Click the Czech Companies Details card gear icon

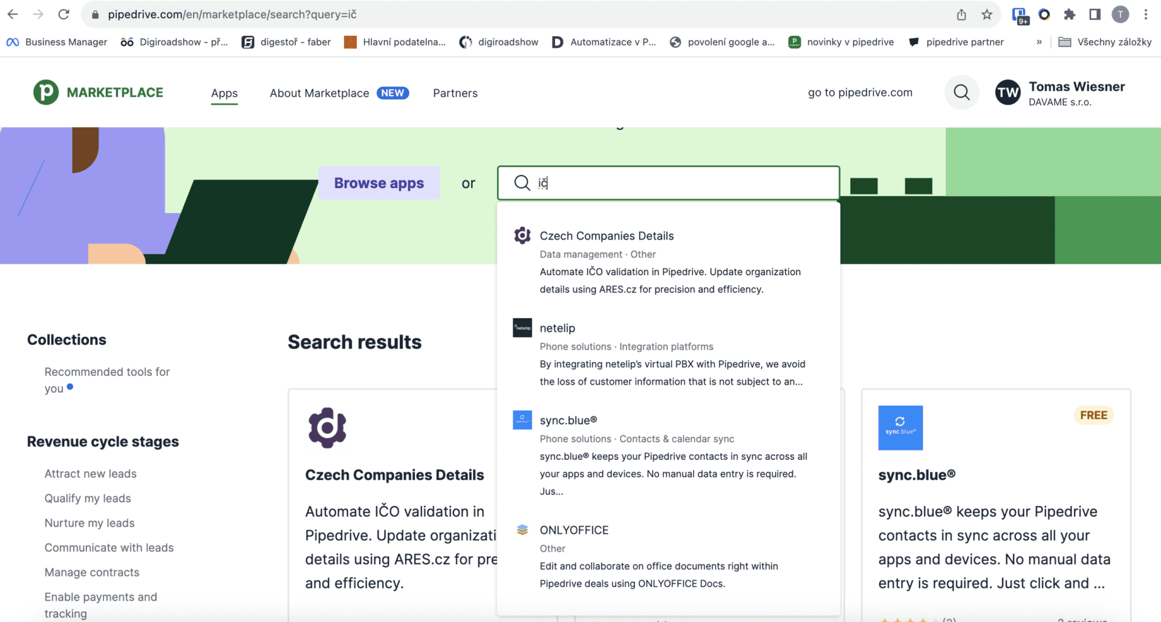coord(327,428)
